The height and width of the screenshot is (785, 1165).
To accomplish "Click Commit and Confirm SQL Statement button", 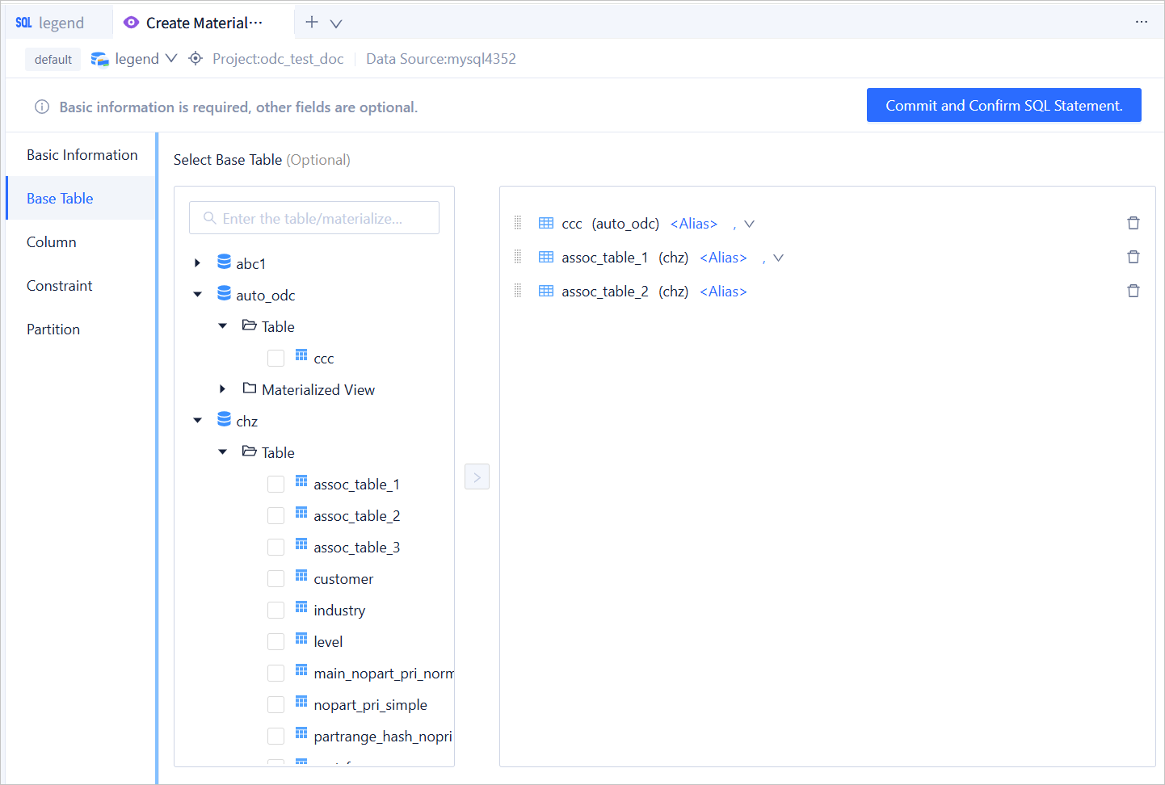I will (x=1003, y=106).
